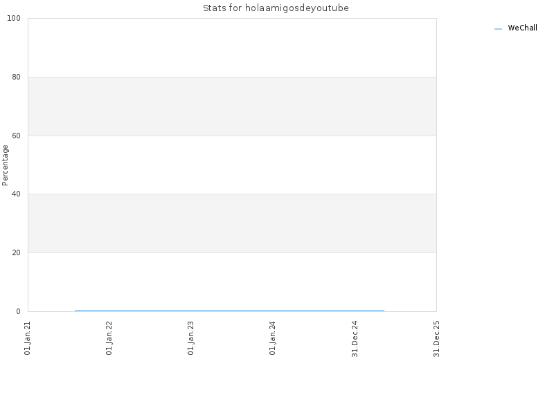Click the end of the blue data line
Viewport: 554px width, 415px height.
(x=384, y=311)
